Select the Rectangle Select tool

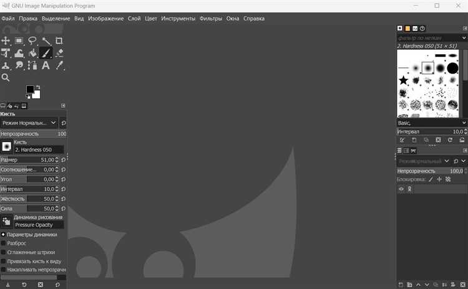click(19, 40)
